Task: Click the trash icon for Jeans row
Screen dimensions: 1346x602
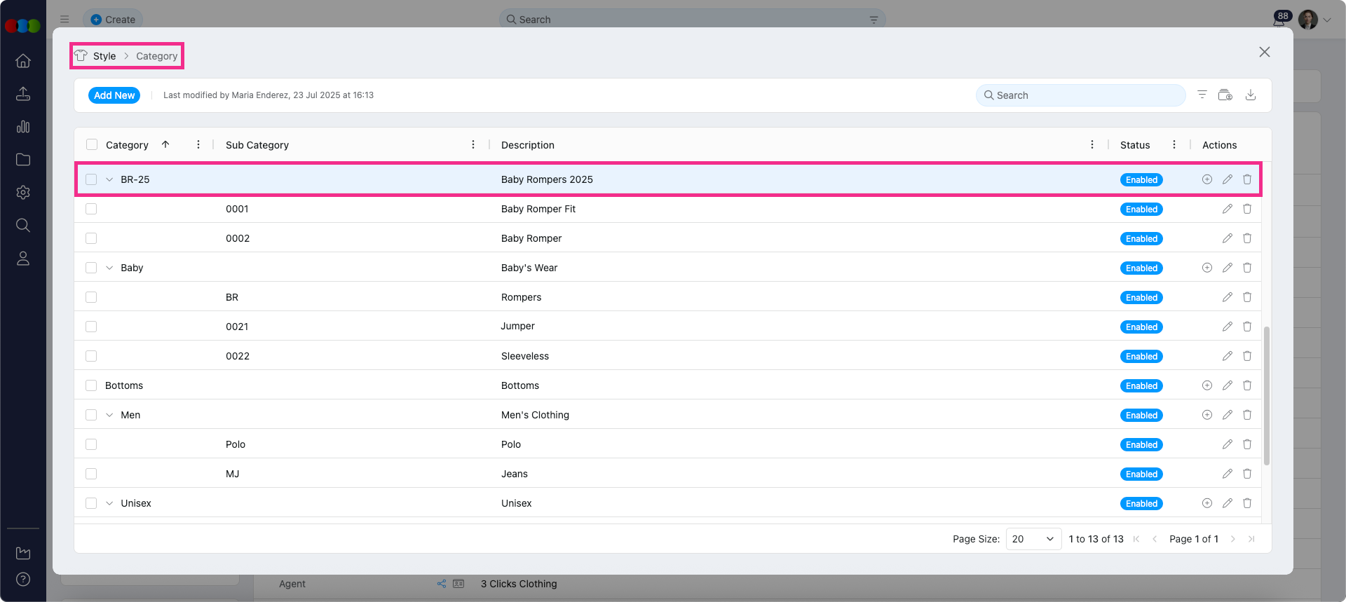Action: point(1246,474)
